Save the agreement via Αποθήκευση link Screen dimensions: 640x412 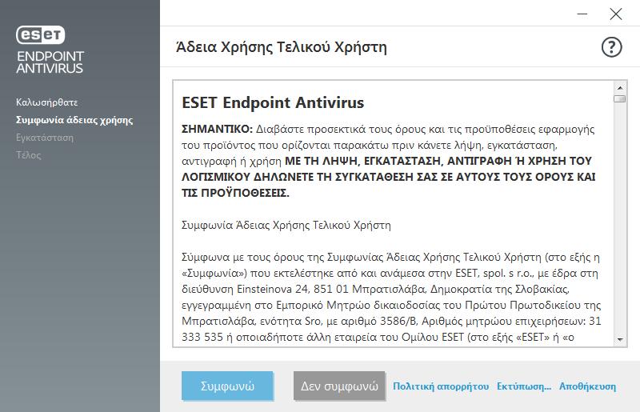point(587,386)
